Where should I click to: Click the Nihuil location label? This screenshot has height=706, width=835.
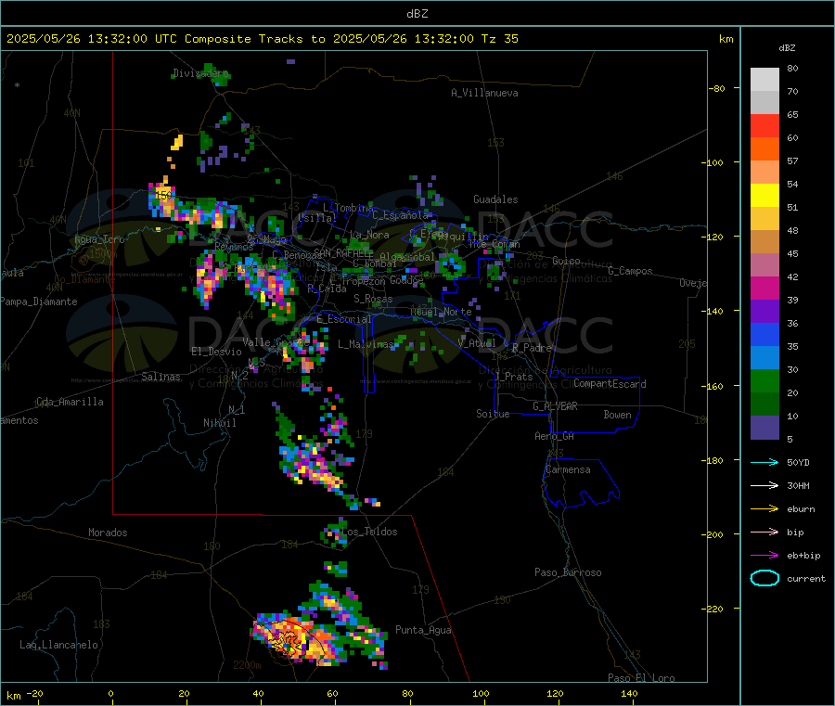pyautogui.click(x=219, y=423)
